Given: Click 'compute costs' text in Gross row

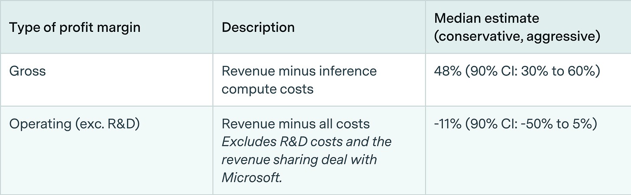Looking at the screenshot, I should tap(268, 89).
